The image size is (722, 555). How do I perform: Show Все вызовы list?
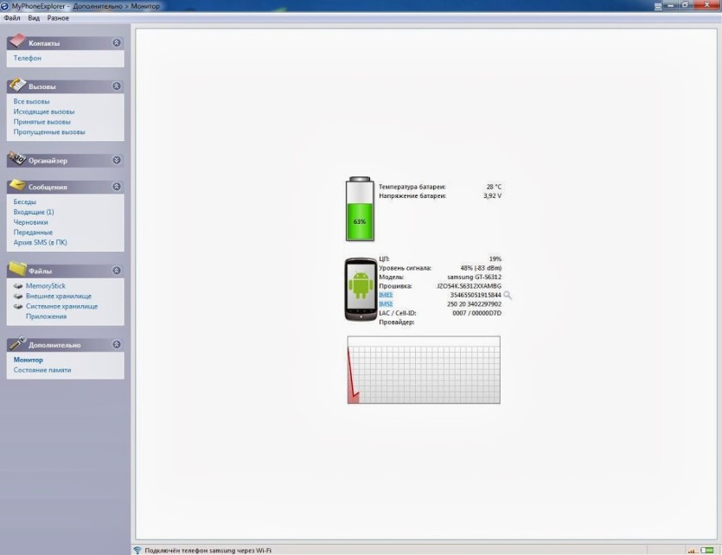pyautogui.click(x=31, y=101)
